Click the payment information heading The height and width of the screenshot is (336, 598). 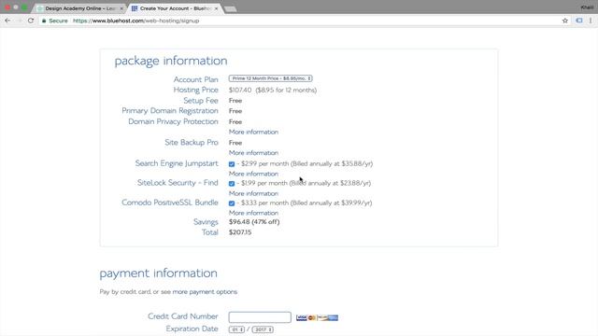pyautogui.click(x=158, y=273)
